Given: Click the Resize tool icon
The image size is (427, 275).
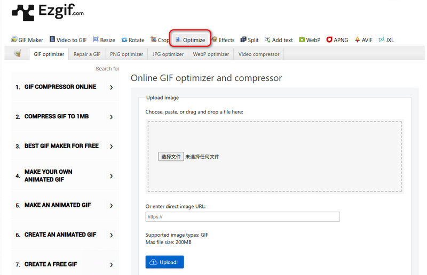Looking at the screenshot, I should click(x=96, y=39).
